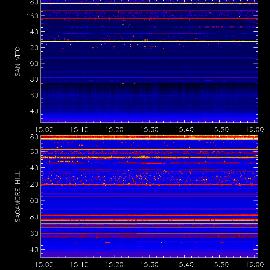Select the 100 label on Sagamore Hill axis
270x270 pixels.
[32, 200]
